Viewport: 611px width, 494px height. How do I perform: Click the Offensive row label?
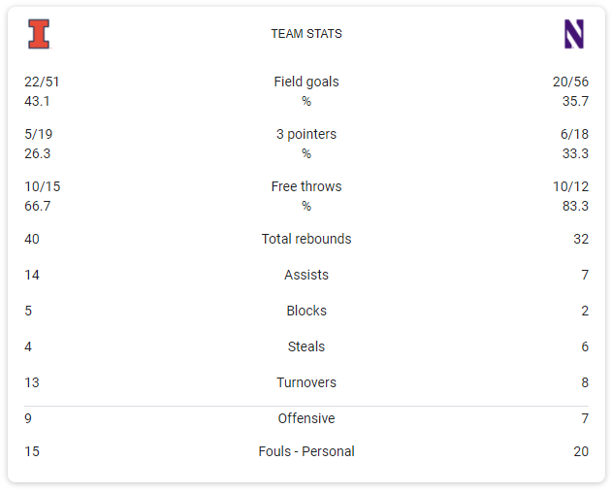(x=306, y=419)
